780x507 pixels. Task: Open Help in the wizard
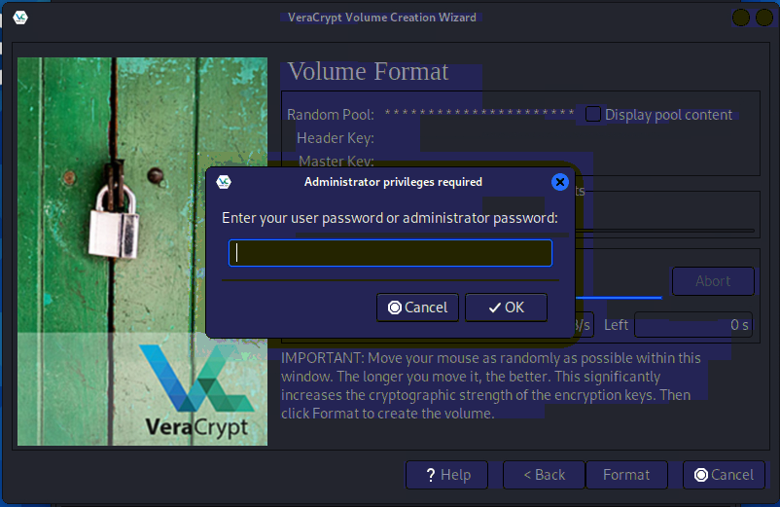pyautogui.click(x=447, y=475)
